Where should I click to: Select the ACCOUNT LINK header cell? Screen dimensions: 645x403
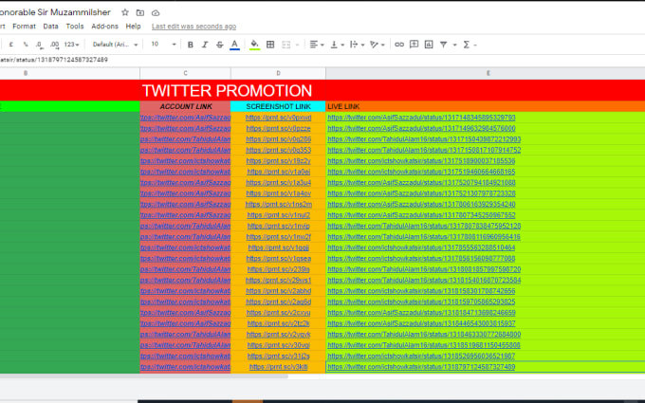point(186,106)
